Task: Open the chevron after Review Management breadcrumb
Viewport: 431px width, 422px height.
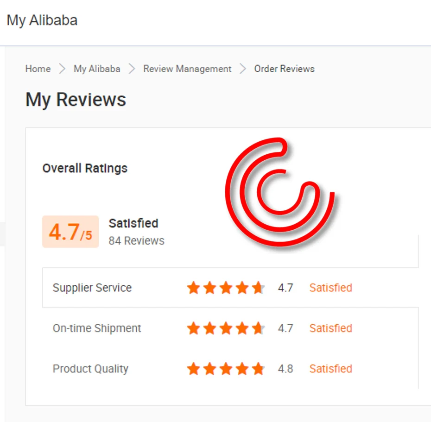Action: [242, 69]
